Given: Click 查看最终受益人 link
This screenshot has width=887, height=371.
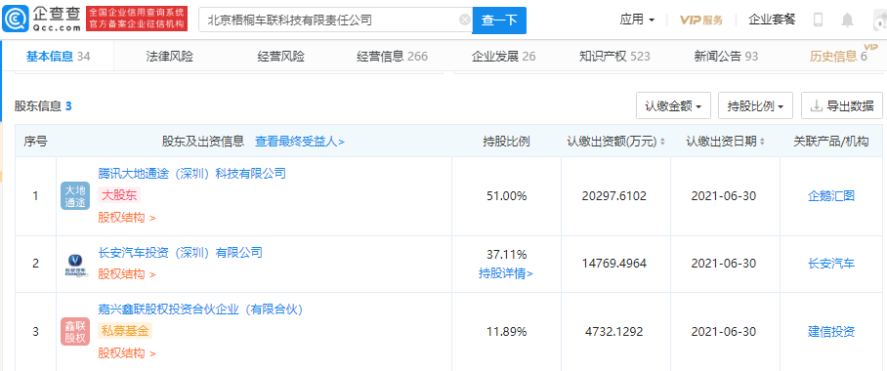Looking at the screenshot, I should coord(299,142).
